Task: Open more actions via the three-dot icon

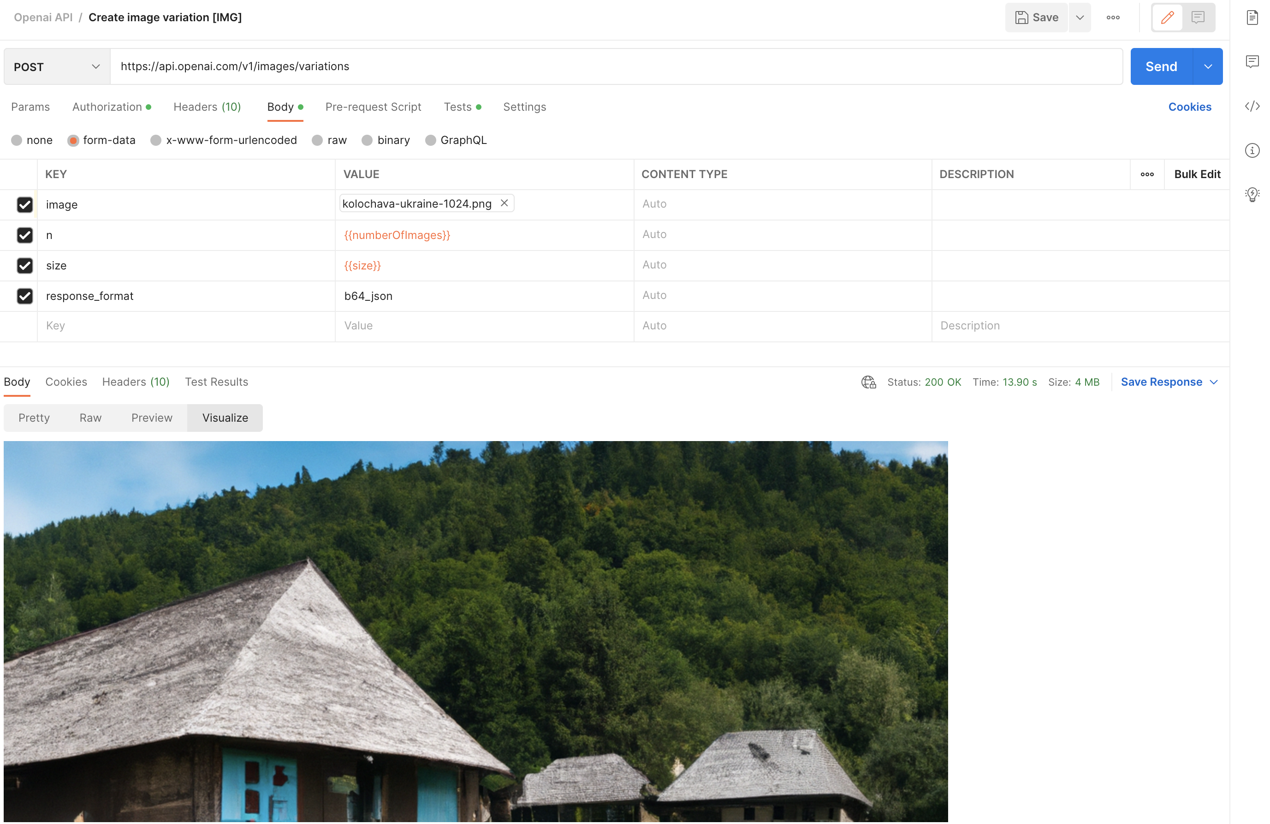Action: [x=1113, y=17]
